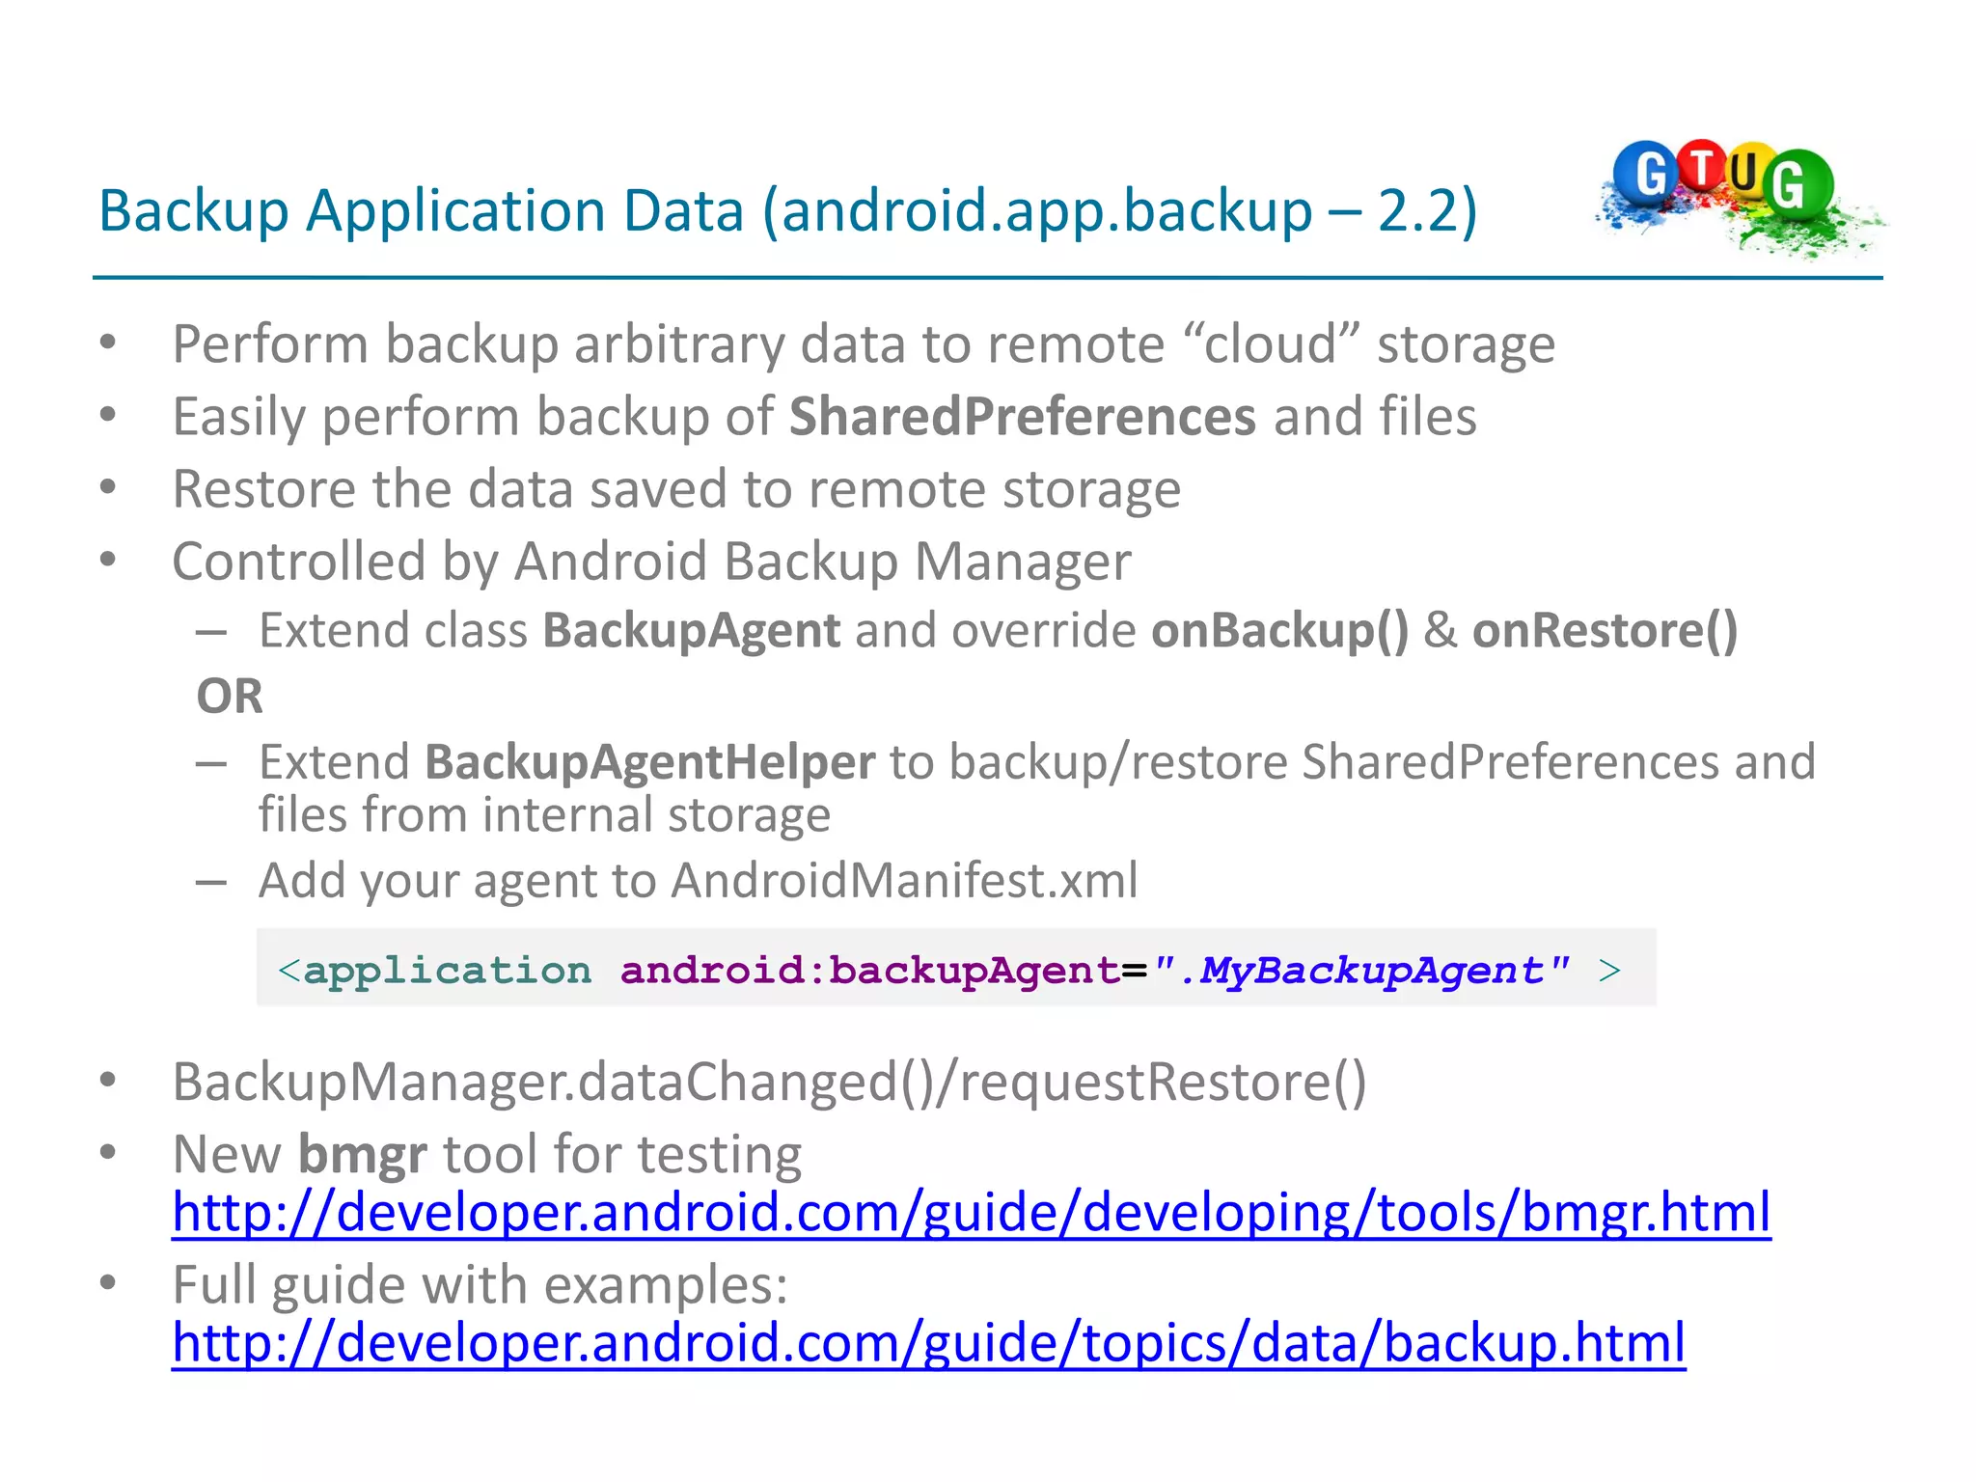Click the bold 'bmgr' tool name

(363, 1155)
